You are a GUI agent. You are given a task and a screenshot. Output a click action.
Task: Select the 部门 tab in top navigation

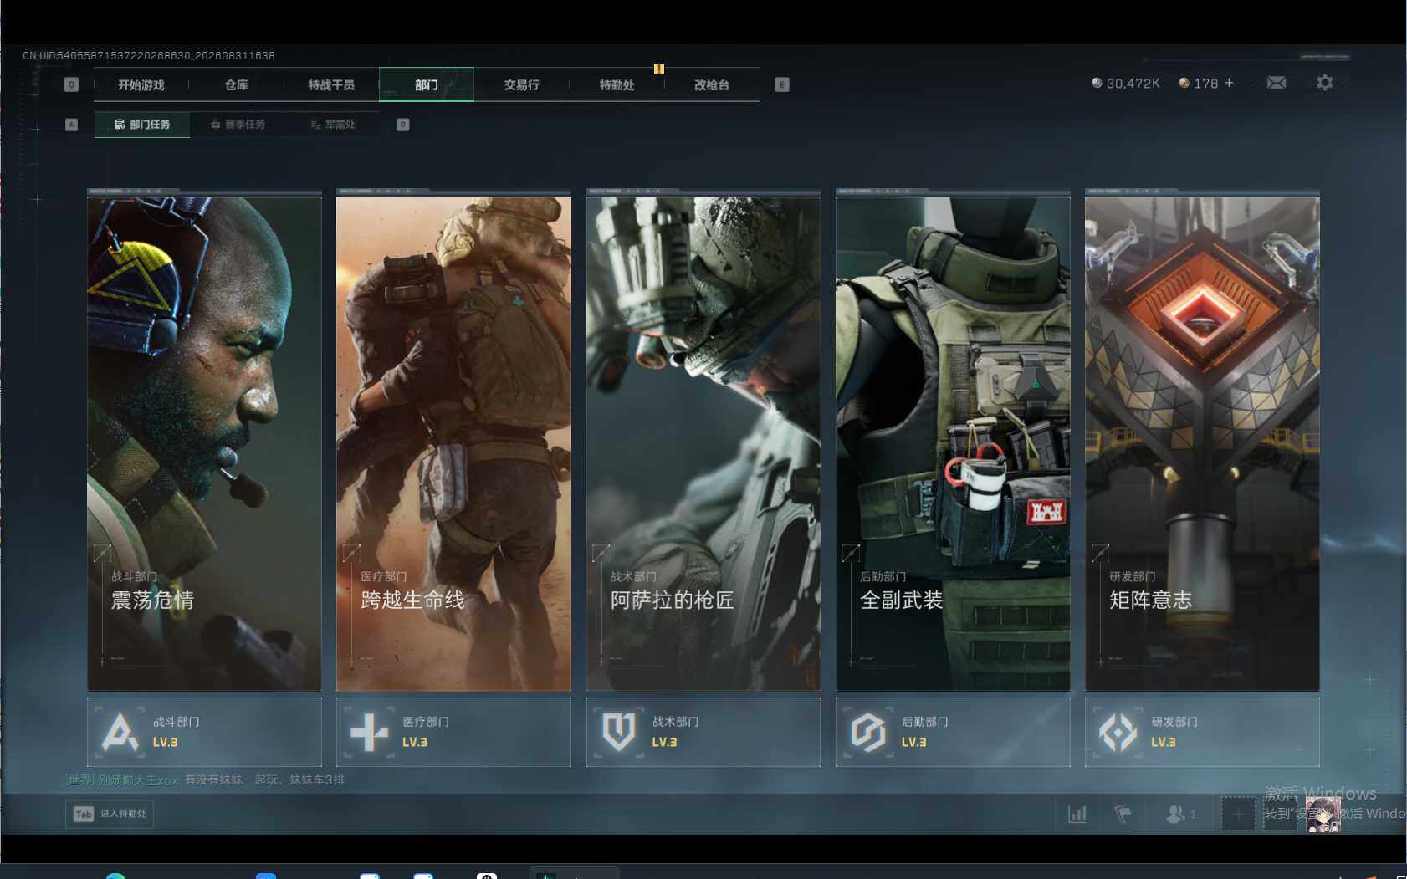[427, 84]
